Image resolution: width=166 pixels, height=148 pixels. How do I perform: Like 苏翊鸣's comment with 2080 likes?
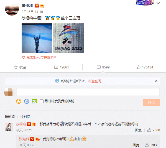coord(149,130)
